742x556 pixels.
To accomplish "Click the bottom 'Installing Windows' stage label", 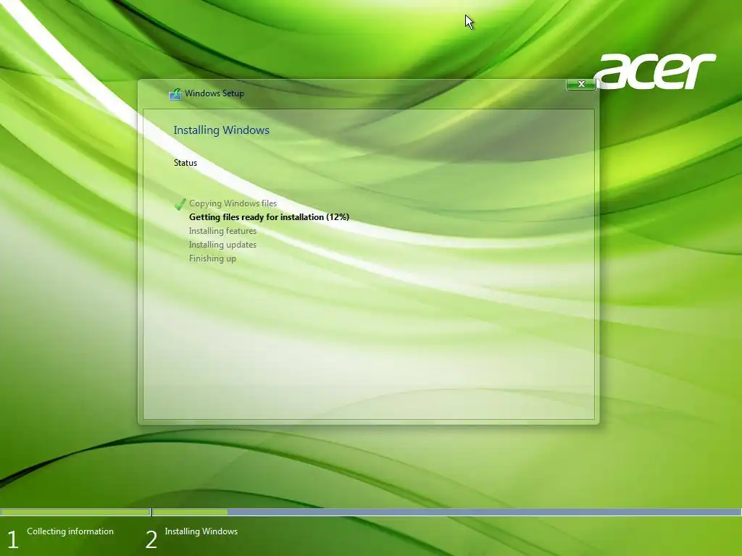I will [201, 531].
